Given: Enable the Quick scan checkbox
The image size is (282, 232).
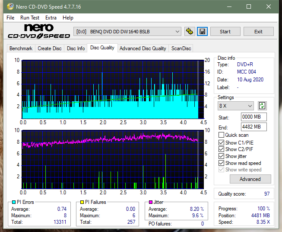Looking at the screenshot, I should (221, 135).
